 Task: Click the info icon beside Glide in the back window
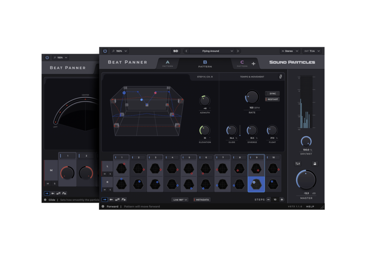tap(45, 200)
